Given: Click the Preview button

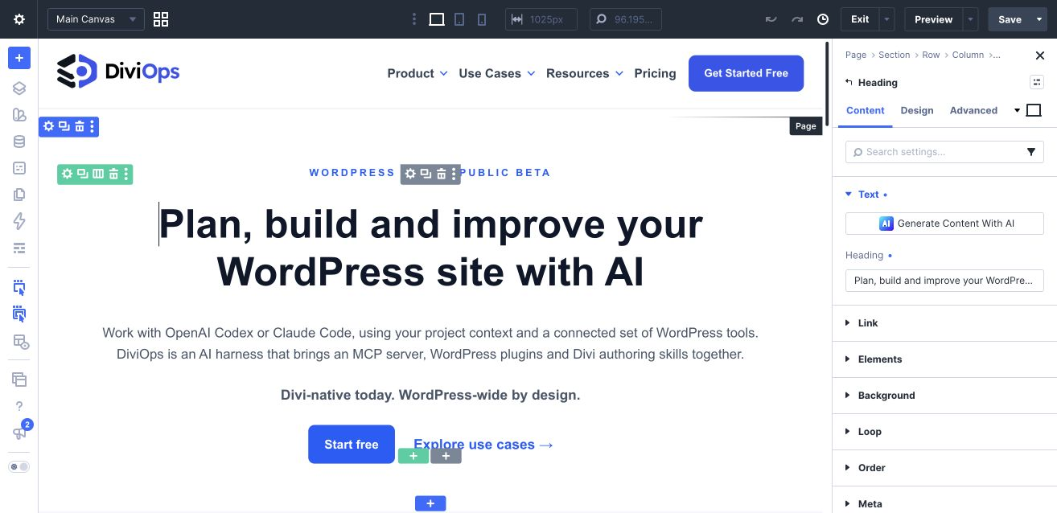Looking at the screenshot, I should (x=933, y=19).
